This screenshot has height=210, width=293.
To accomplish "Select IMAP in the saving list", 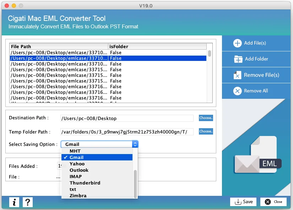I will click(x=97, y=176).
